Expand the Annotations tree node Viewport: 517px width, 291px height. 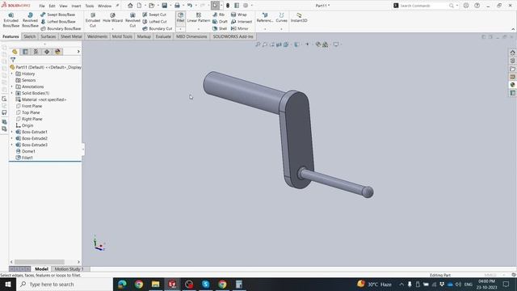coord(12,86)
